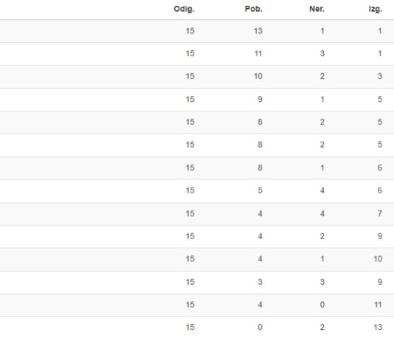Click the Izg. column header
The image size is (394, 341).
(376, 10)
